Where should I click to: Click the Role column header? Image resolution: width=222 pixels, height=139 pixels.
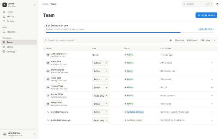94,48
